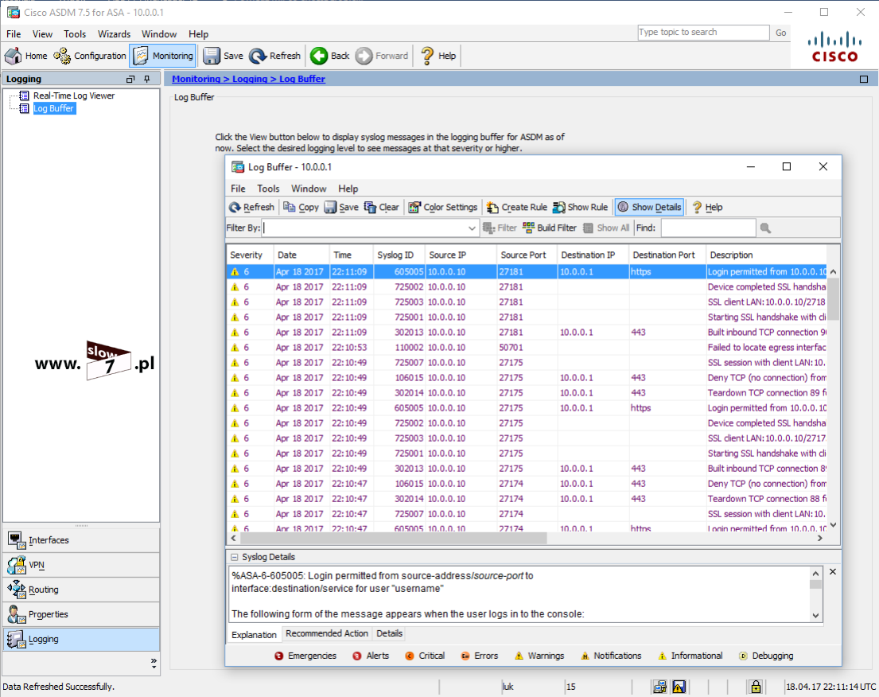Image resolution: width=879 pixels, height=697 pixels.
Task: Click the Critical severity legend icon
Action: point(409,656)
